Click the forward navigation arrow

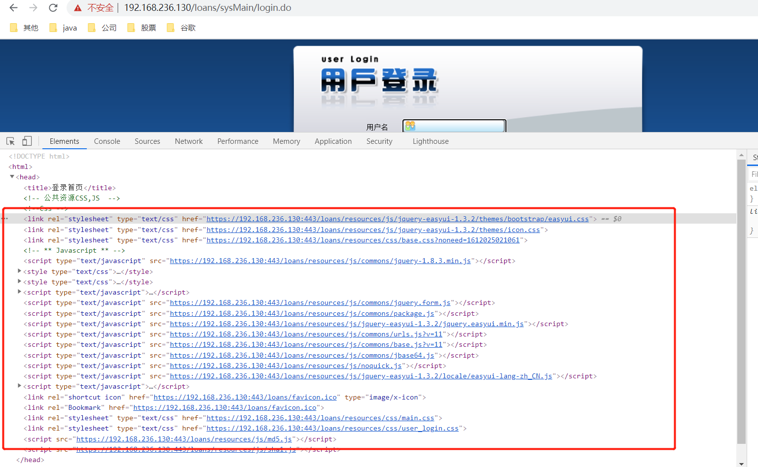(33, 7)
